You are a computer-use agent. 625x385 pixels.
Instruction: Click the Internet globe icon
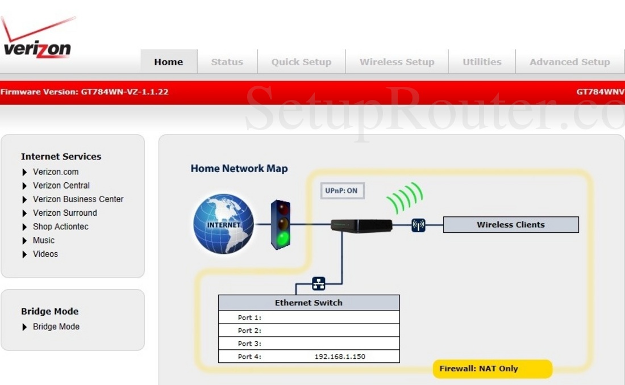tap(223, 224)
